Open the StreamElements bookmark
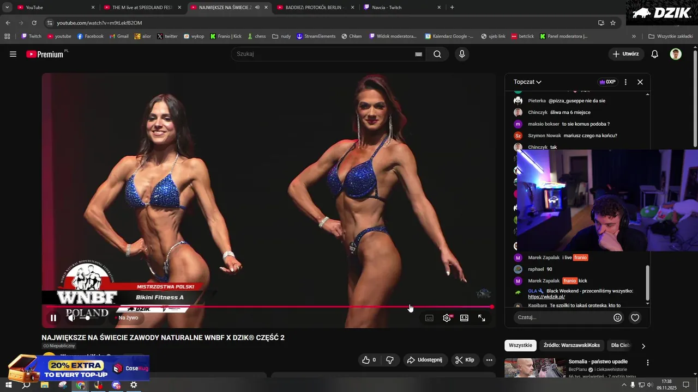Viewport: 698px width, 392px height. tap(316, 36)
